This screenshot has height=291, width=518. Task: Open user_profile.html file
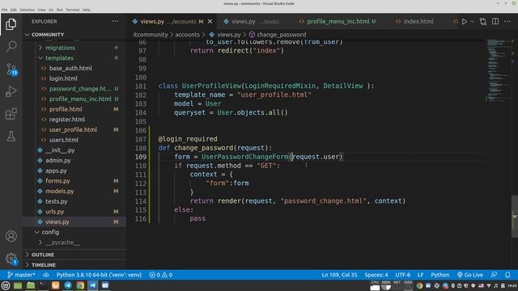[74, 129]
